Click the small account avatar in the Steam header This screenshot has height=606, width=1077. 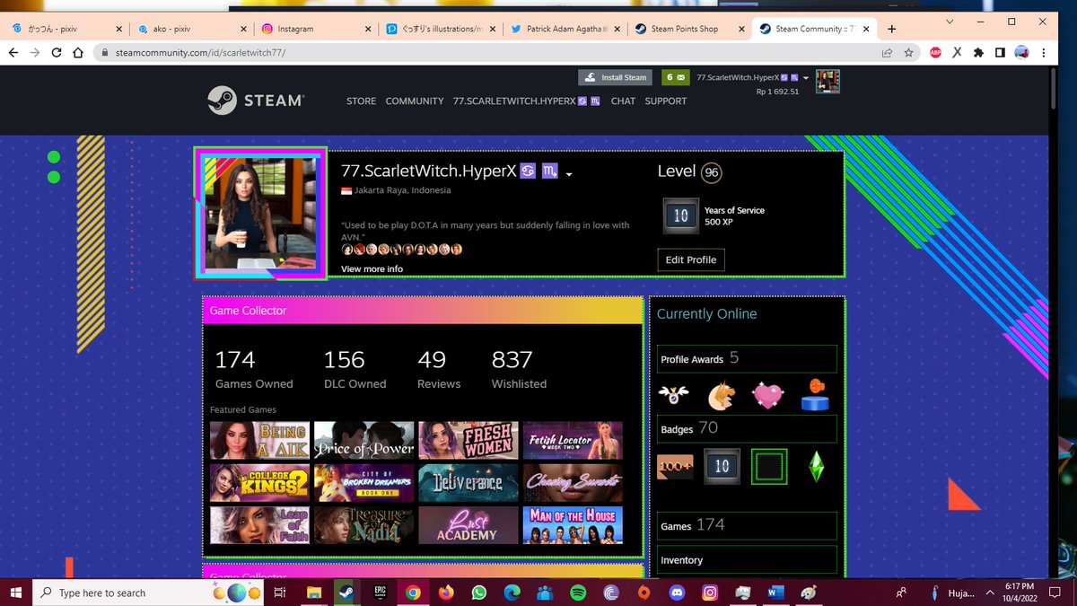point(827,81)
